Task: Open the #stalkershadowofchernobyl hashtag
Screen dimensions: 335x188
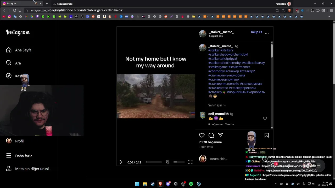Action: [x=228, y=54]
